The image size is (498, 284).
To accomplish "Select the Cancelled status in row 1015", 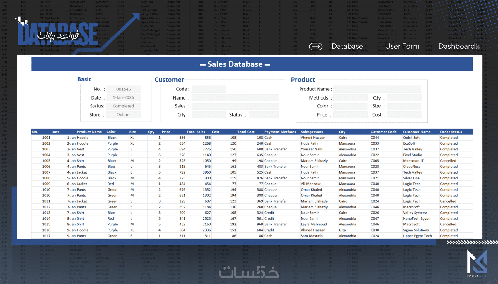I will 448,224.
